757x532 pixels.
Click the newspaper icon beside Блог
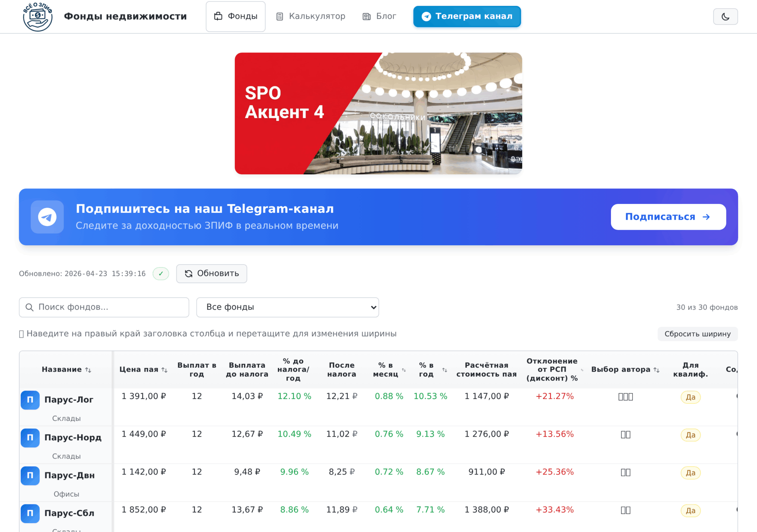[366, 17]
